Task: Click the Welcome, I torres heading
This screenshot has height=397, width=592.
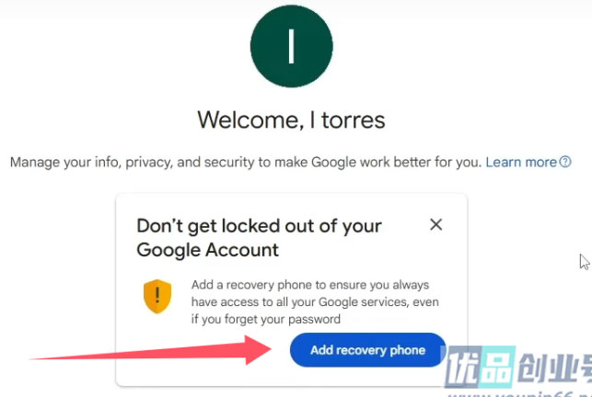Action: tap(291, 120)
